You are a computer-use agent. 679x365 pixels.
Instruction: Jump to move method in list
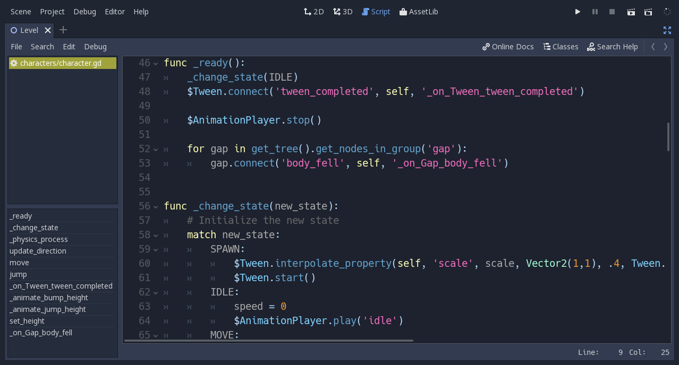pyautogui.click(x=61, y=263)
